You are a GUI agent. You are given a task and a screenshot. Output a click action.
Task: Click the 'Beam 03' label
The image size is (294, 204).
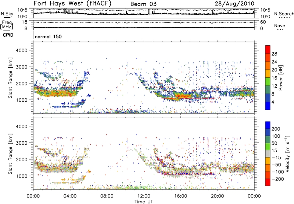coord(143,4)
